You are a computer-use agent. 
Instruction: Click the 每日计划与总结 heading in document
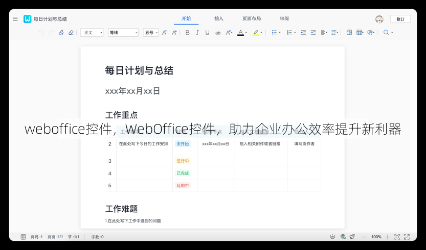tap(139, 70)
